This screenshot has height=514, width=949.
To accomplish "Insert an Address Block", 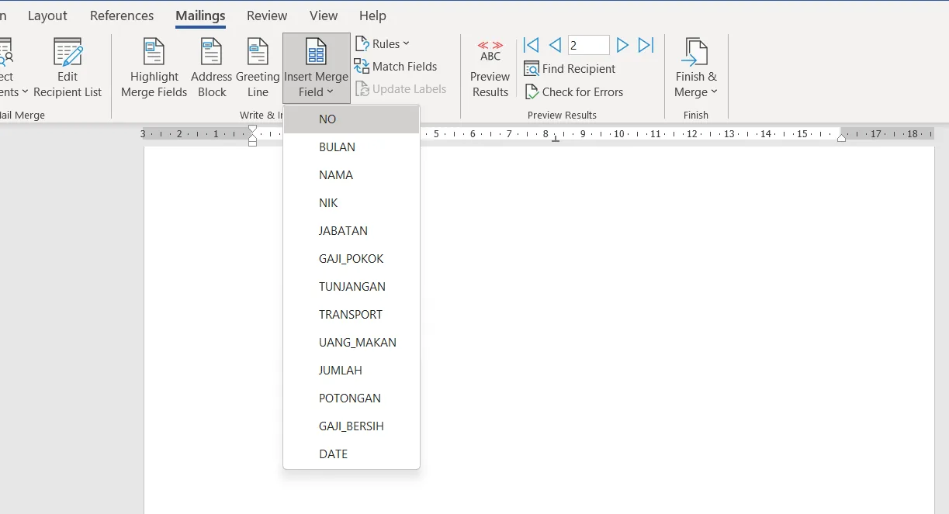I will pyautogui.click(x=211, y=68).
